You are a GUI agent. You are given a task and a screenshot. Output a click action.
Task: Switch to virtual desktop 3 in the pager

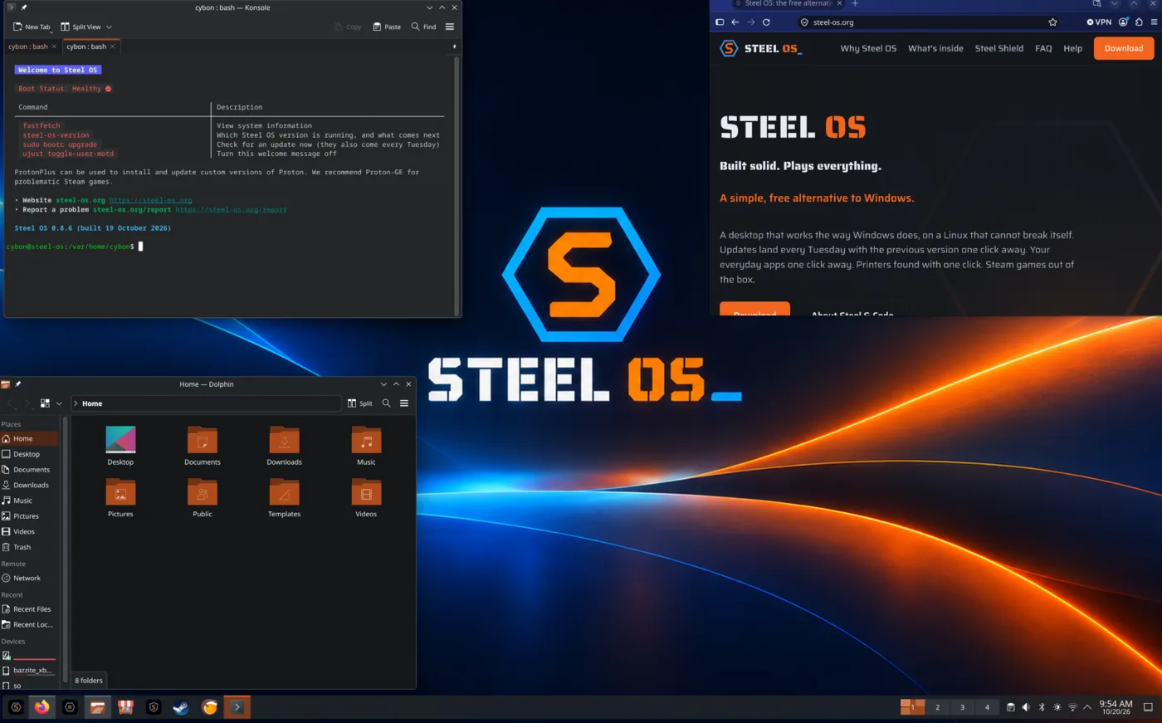point(962,707)
